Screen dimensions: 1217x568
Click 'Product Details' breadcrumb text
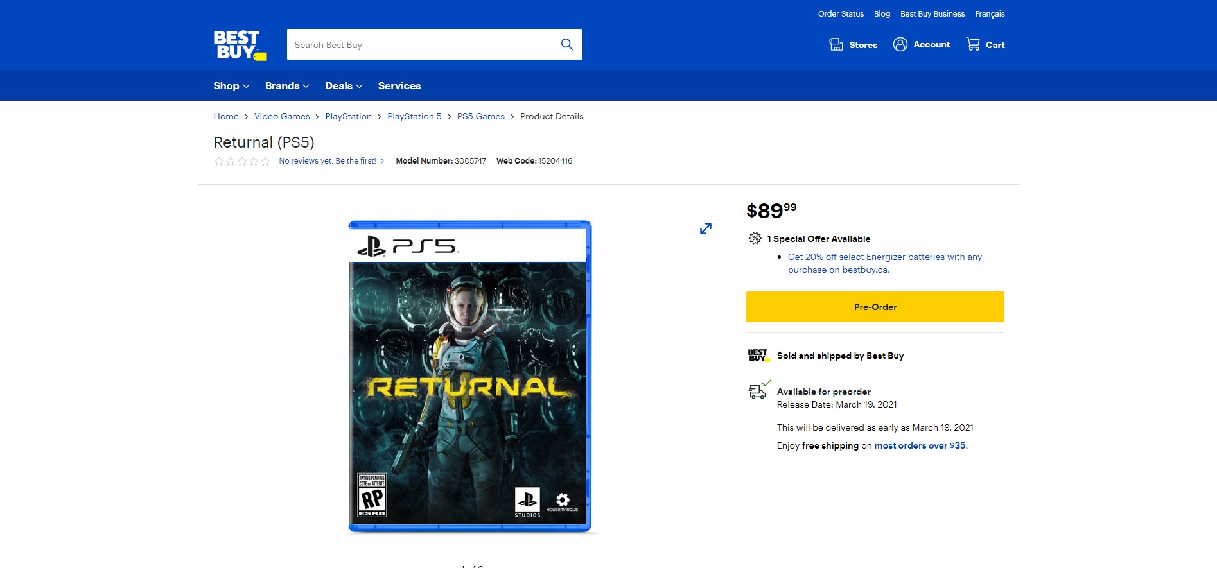[x=552, y=116]
